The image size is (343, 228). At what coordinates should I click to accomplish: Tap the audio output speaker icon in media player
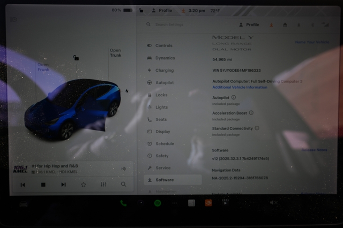123,169
